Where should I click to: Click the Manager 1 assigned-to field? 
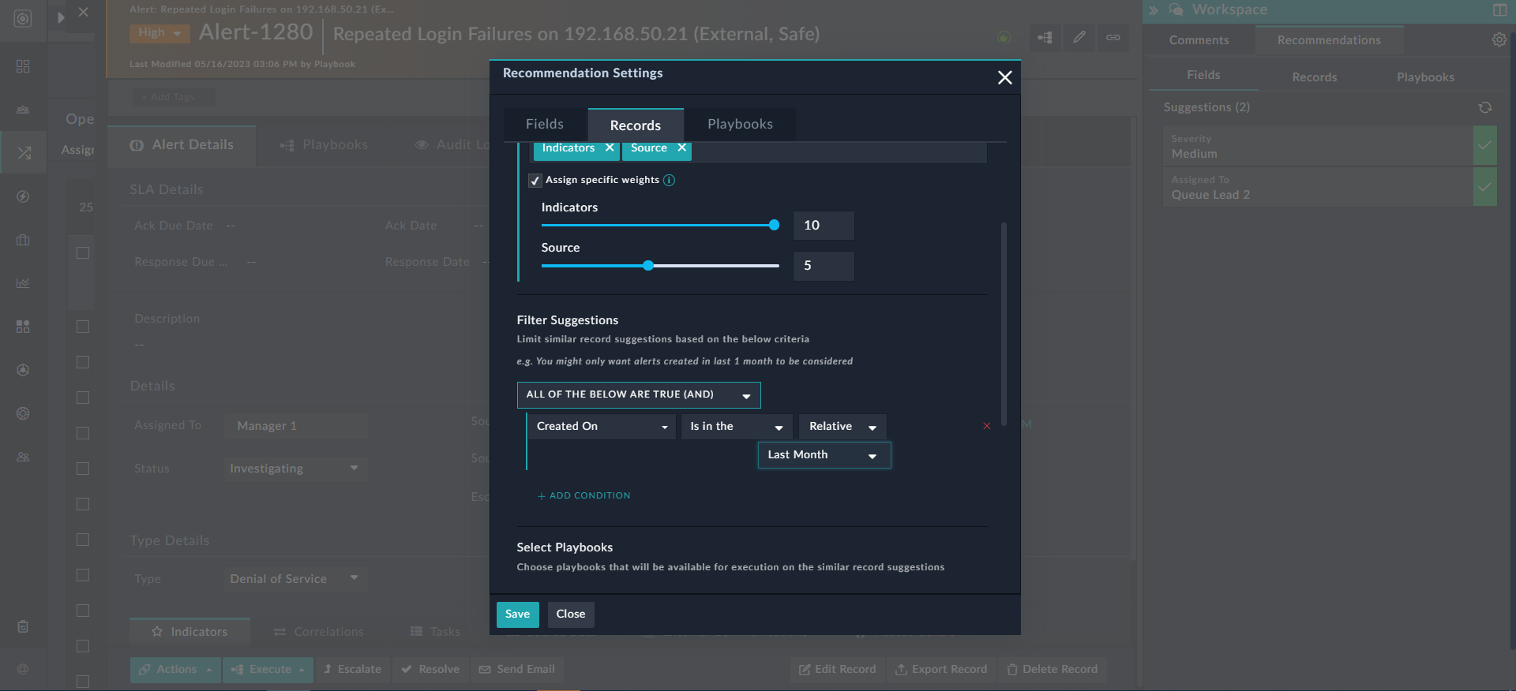(x=296, y=426)
